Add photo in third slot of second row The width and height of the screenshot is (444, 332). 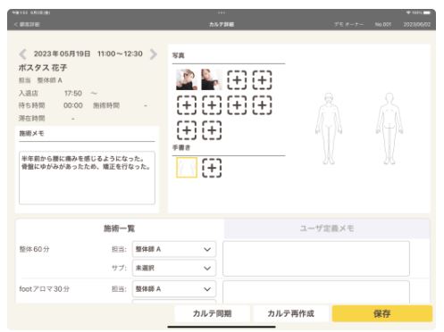click(x=237, y=105)
